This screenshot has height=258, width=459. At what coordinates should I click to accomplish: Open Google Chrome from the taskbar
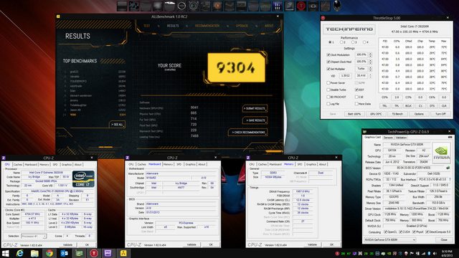pyautogui.click(x=49, y=253)
